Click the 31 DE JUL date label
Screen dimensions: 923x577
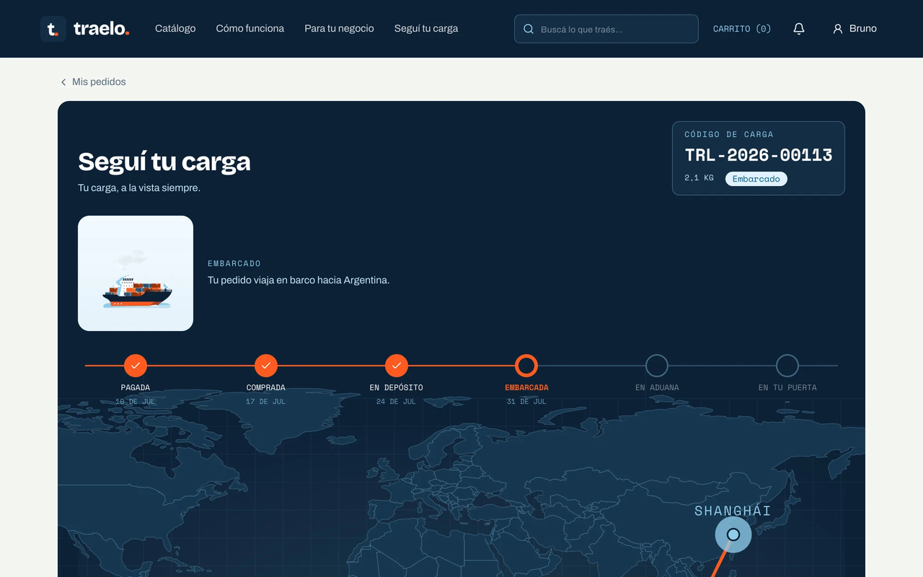pos(526,402)
